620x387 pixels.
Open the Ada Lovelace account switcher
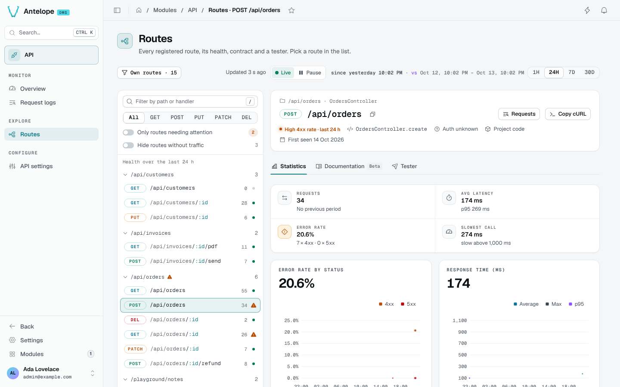tap(51, 373)
